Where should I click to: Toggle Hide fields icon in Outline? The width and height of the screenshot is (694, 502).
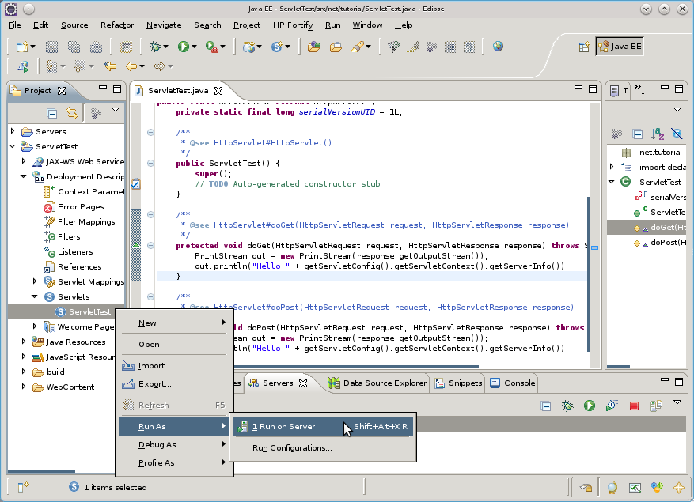point(677,134)
